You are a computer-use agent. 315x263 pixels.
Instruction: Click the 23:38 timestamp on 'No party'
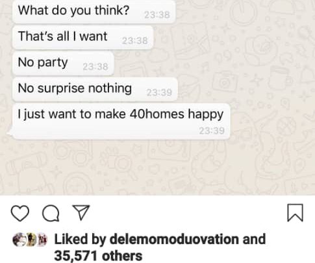point(95,67)
